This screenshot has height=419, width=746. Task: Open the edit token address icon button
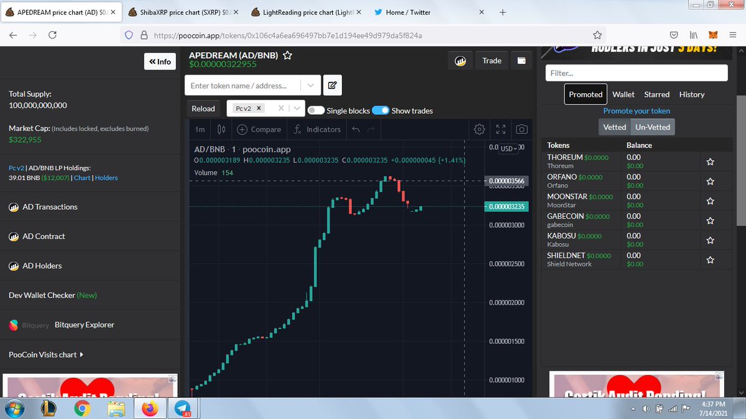332,85
